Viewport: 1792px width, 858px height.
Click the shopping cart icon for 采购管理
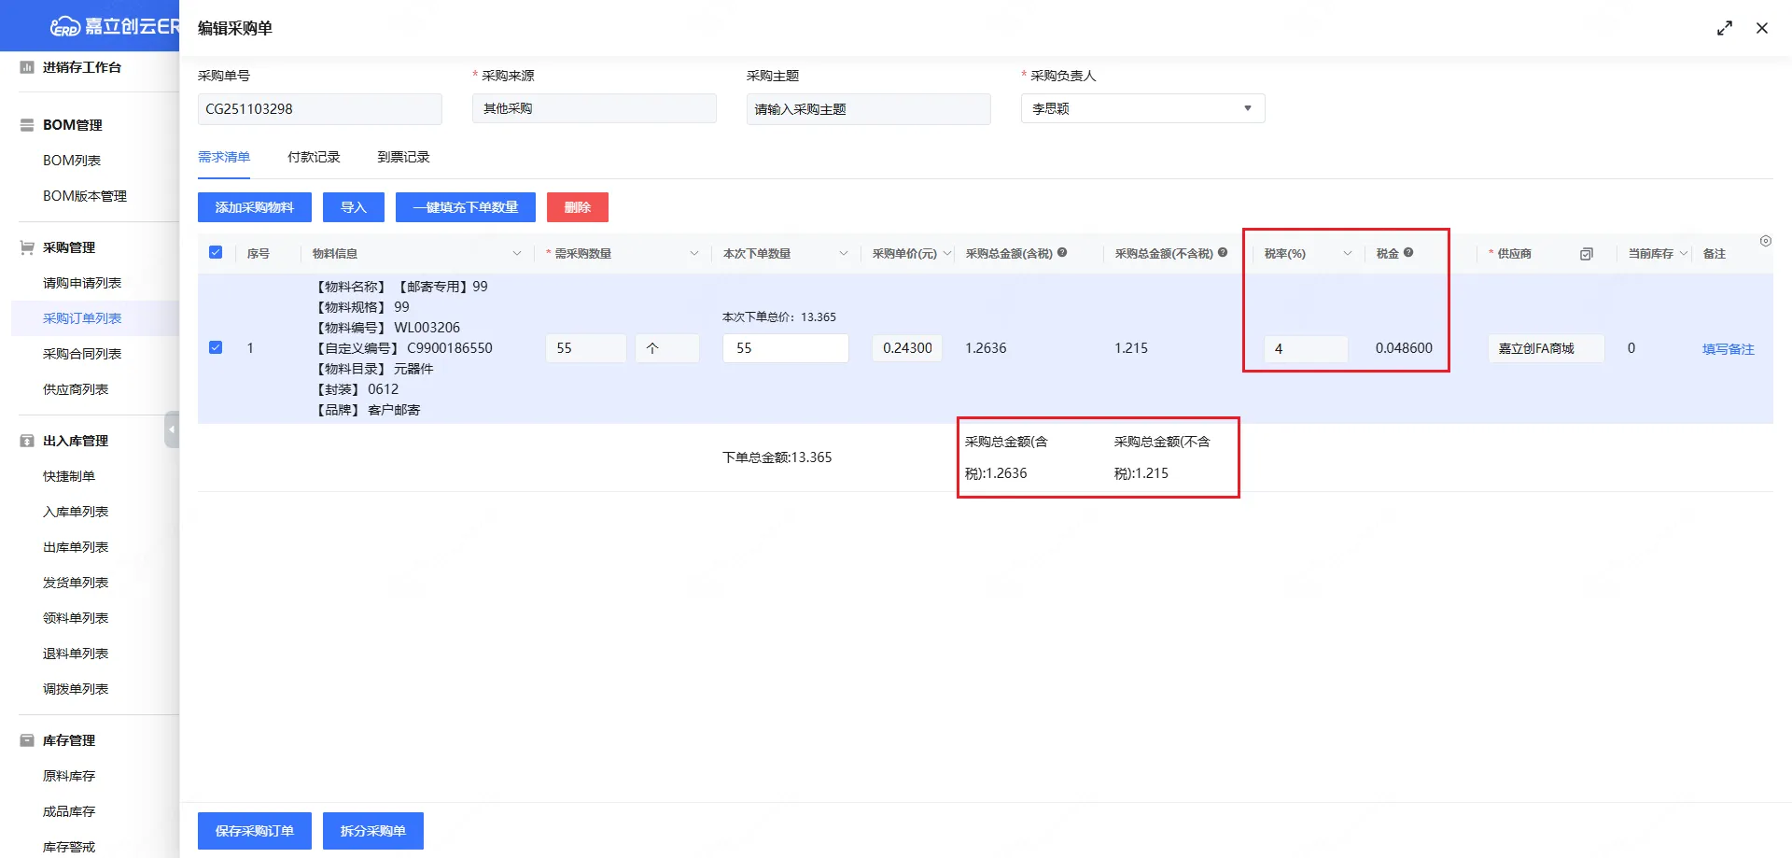click(27, 247)
